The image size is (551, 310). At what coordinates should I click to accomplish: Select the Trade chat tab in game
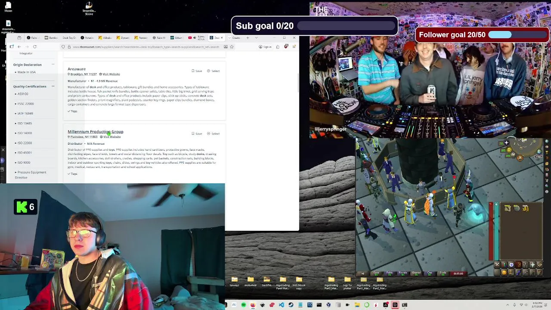coord(443,273)
